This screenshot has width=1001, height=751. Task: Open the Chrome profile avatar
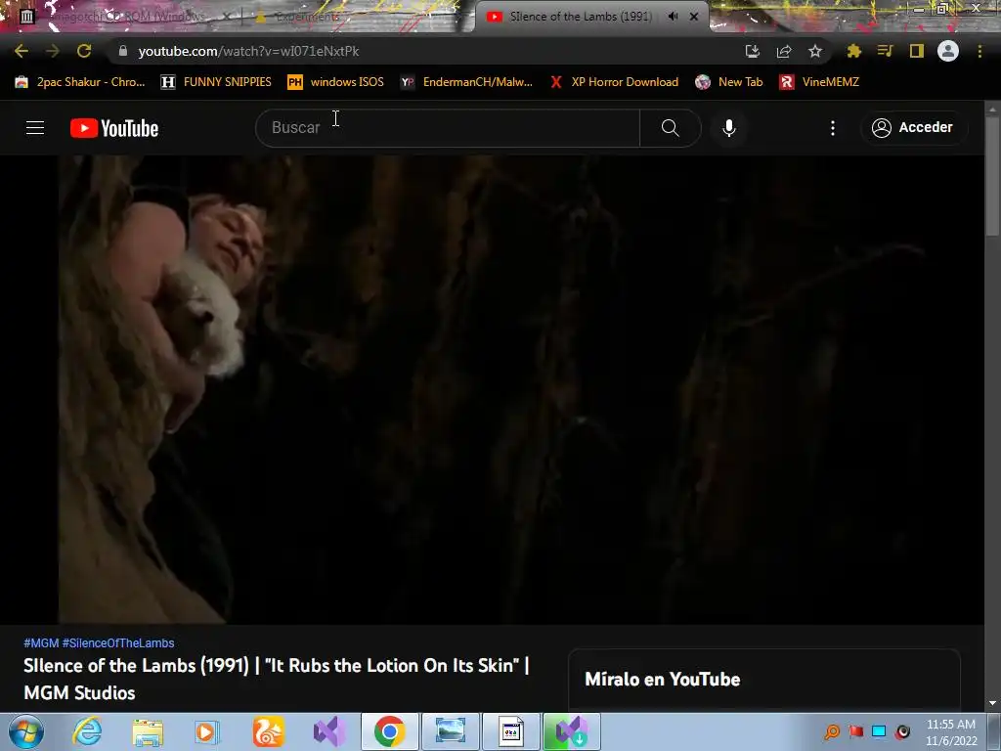click(948, 51)
